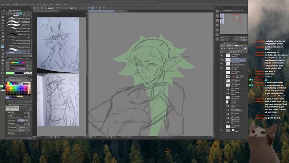Select the highlighted anti-aliasing option
289x163 pixels.
coord(21,120)
